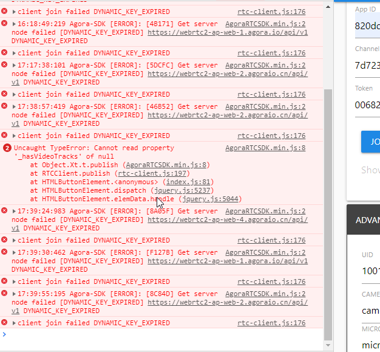
Task: Open the webrtc2-ap-web-1.agora.io URL in the 16:18:49:219 error
Action: 228,33
